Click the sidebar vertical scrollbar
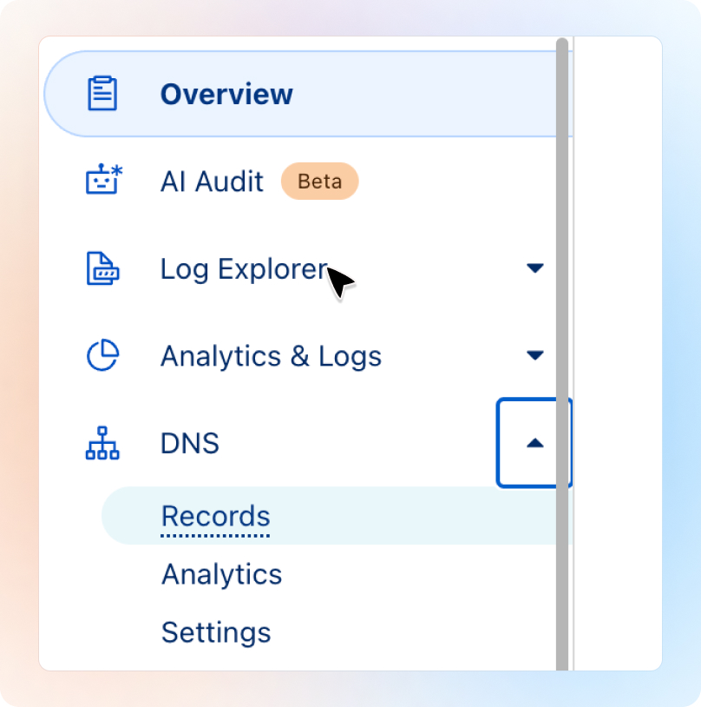Screen dimensions: 701x707 pyautogui.click(x=562, y=354)
